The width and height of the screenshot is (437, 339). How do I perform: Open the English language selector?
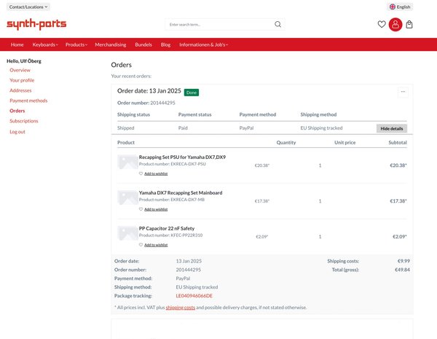point(400,7)
